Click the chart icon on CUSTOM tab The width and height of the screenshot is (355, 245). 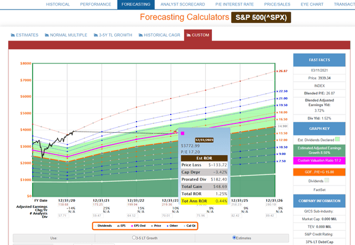(x=189, y=35)
